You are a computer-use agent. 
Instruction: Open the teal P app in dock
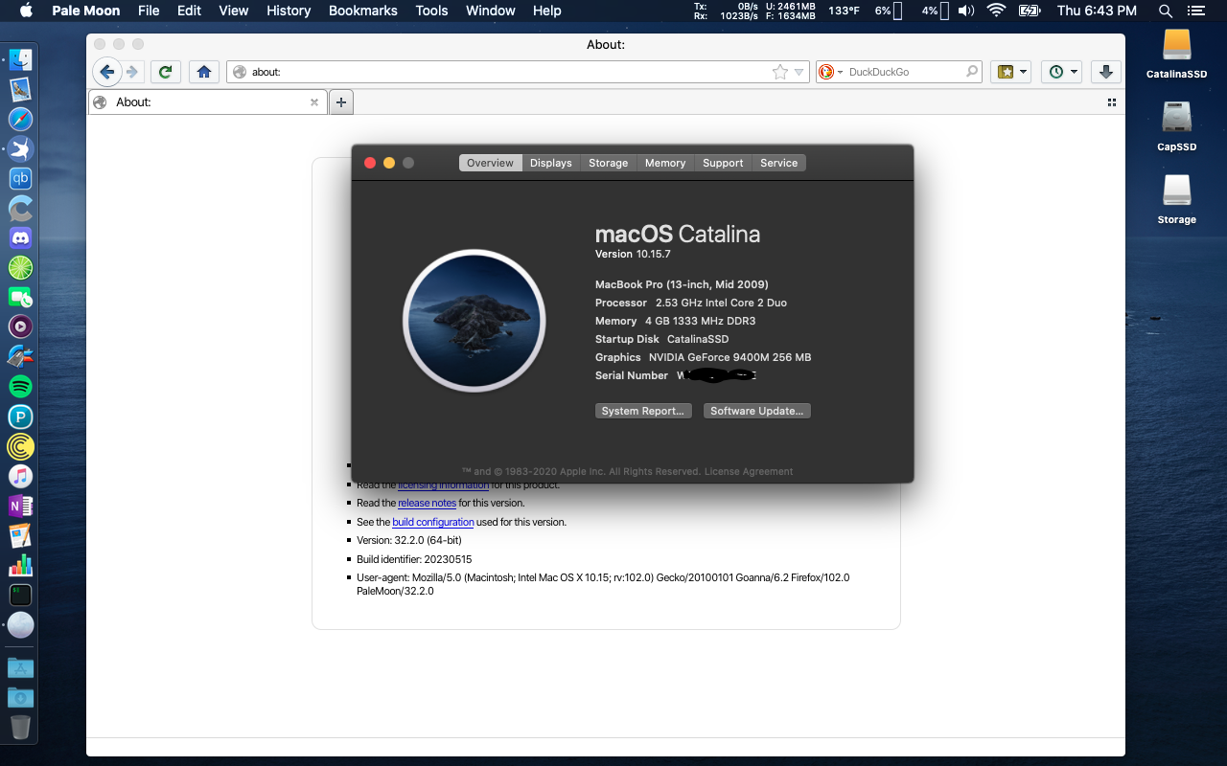pyautogui.click(x=20, y=417)
